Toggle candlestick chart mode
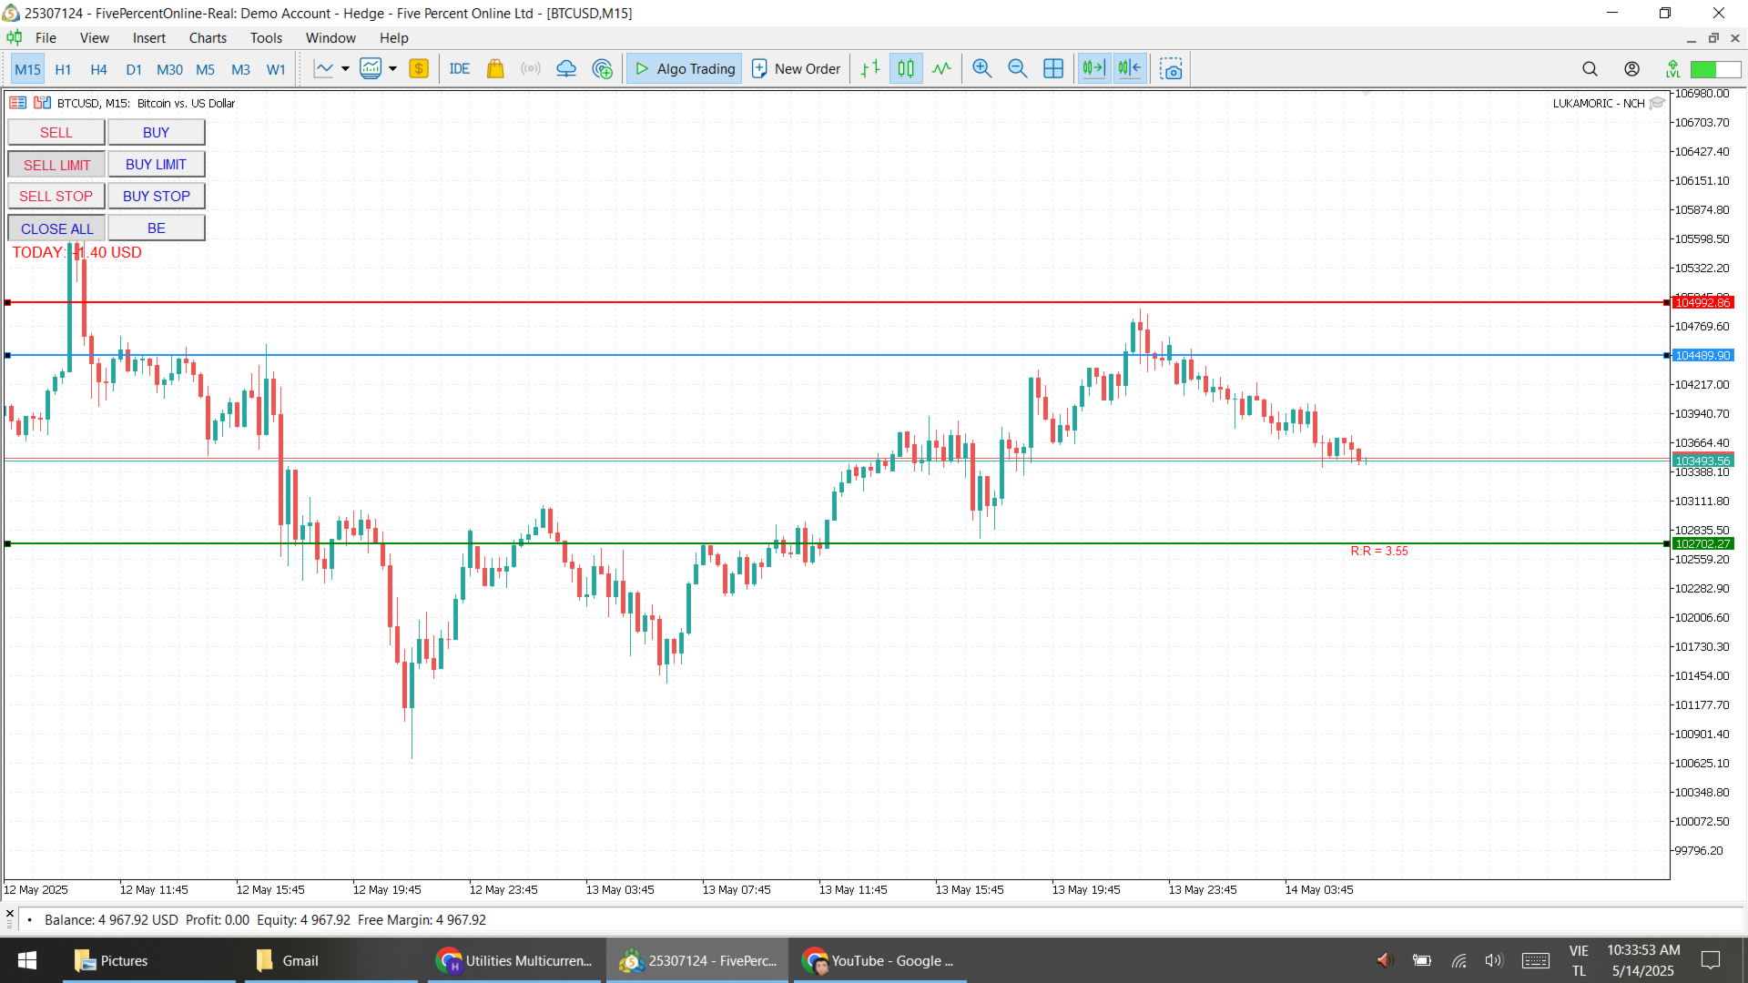The height and width of the screenshot is (983, 1748). click(x=906, y=68)
